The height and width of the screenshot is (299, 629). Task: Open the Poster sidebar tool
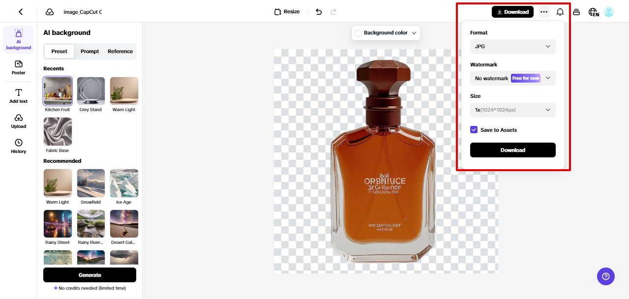pyautogui.click(x=18, y=67)
